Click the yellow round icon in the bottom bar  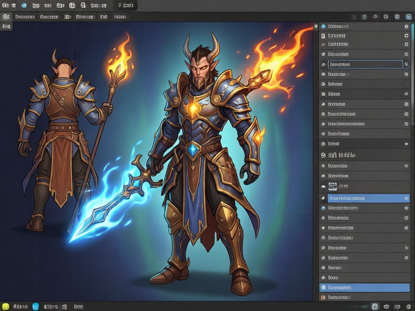[5, 307]
